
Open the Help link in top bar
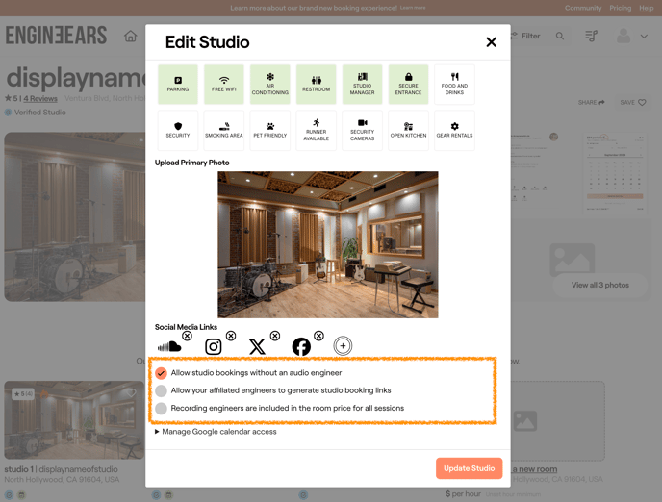tap(647, 8)
